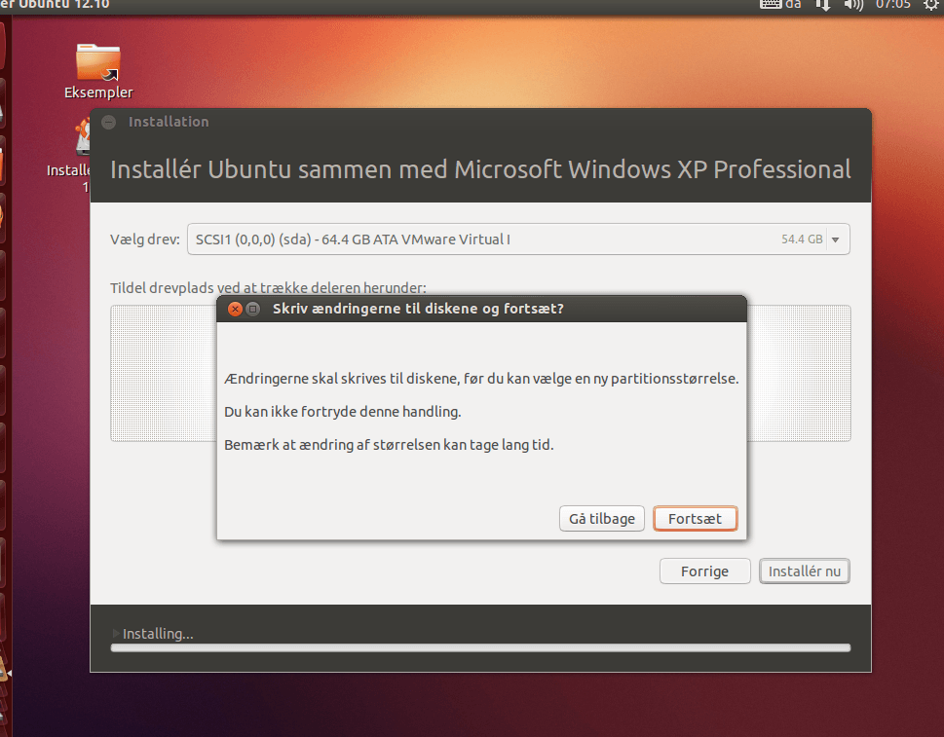Open the session gear menu
Image resolution: width=944 pixels, height=737 pixels.
(930, 6)
